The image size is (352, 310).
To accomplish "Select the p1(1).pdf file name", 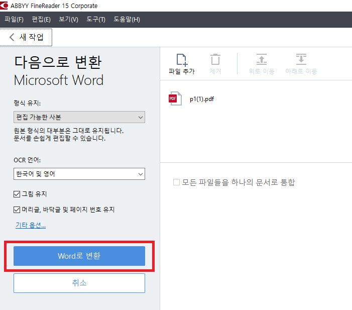I will [202, 99].
